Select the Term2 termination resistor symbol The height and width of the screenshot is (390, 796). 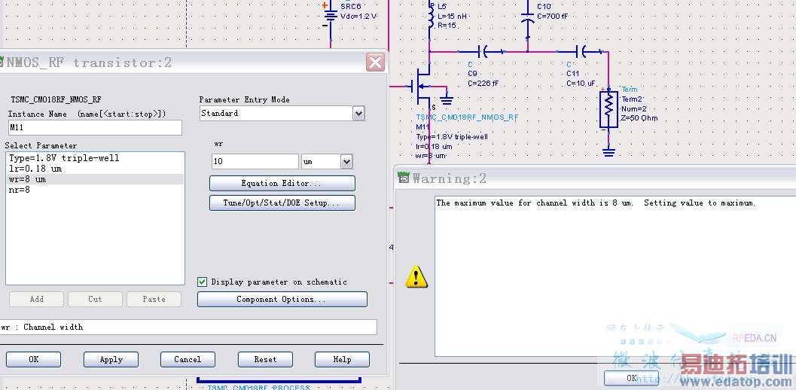tap(608, 109)
